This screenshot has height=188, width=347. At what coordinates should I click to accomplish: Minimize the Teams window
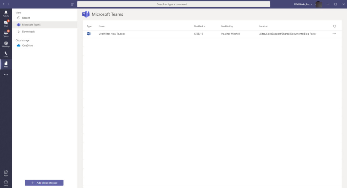coord(328,4)
